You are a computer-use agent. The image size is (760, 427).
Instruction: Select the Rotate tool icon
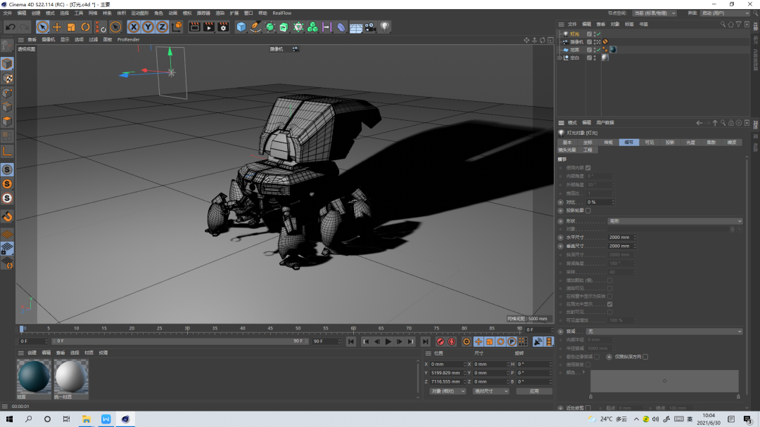[x=85, y=27]
